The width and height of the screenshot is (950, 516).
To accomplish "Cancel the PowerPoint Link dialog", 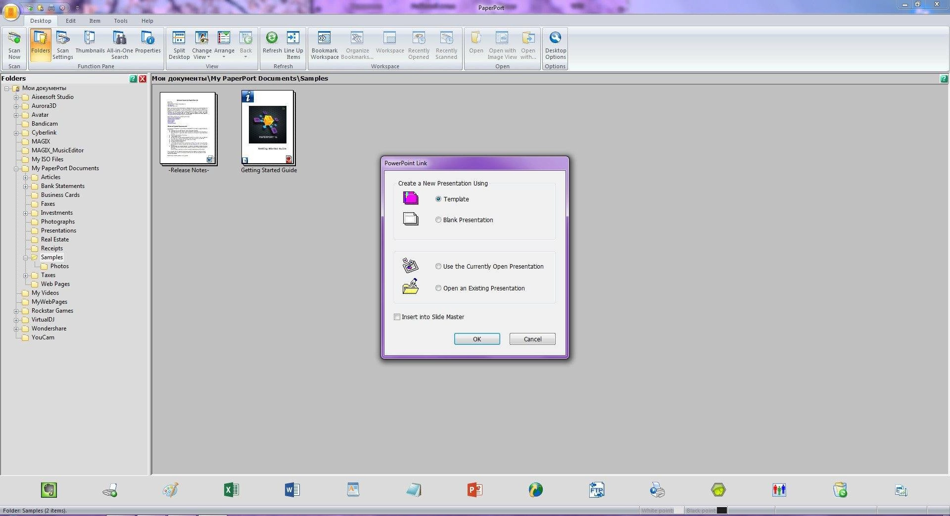I will (532, 339).
